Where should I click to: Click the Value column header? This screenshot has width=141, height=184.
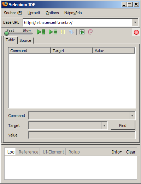tap(114, 51)
